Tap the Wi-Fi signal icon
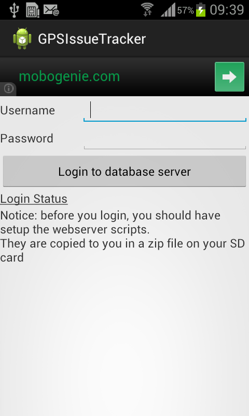This screenshot has width=249, height=416. 147,10
